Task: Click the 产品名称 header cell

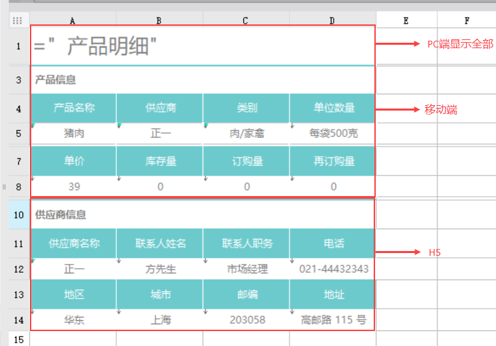Action: (x=73, y=108)
